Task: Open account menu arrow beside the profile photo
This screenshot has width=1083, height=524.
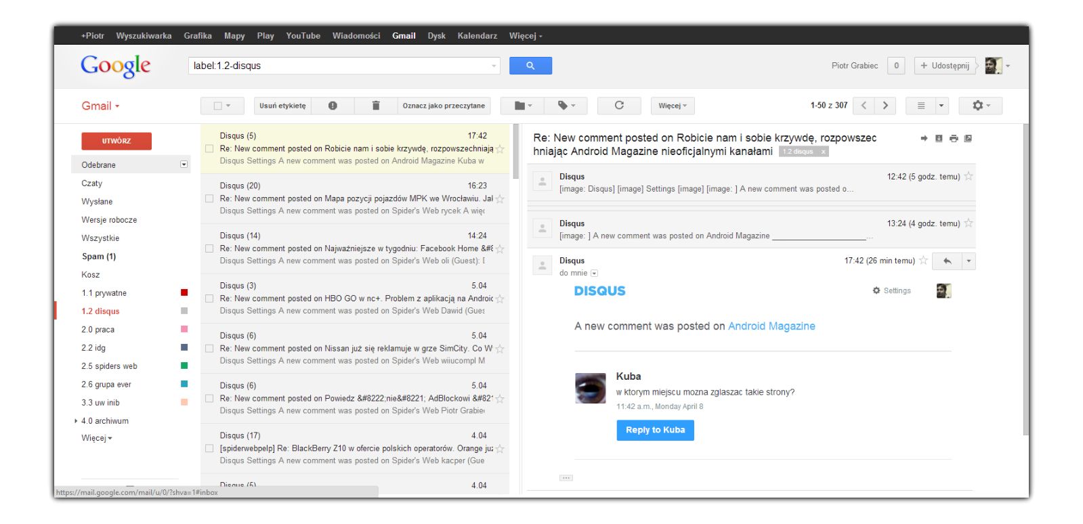Action: 1008,66
